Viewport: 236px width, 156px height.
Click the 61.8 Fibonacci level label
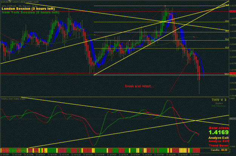(227, 47)
